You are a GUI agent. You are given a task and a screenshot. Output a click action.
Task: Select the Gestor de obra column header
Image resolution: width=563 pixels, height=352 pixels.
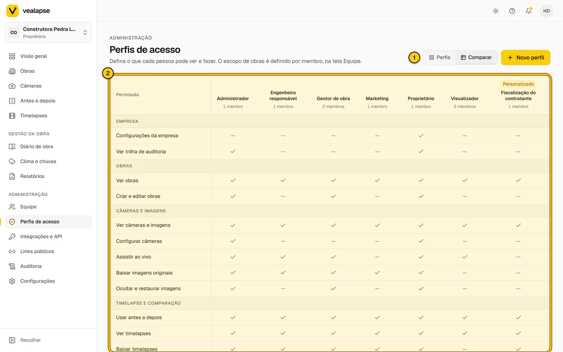(x=333, y=99)
